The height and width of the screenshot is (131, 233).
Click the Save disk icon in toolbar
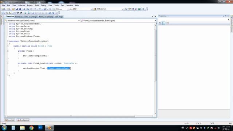point(17,9)
